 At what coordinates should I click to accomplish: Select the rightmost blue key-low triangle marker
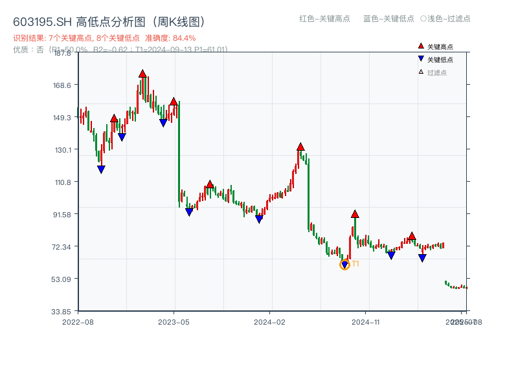tap(422, 256)
